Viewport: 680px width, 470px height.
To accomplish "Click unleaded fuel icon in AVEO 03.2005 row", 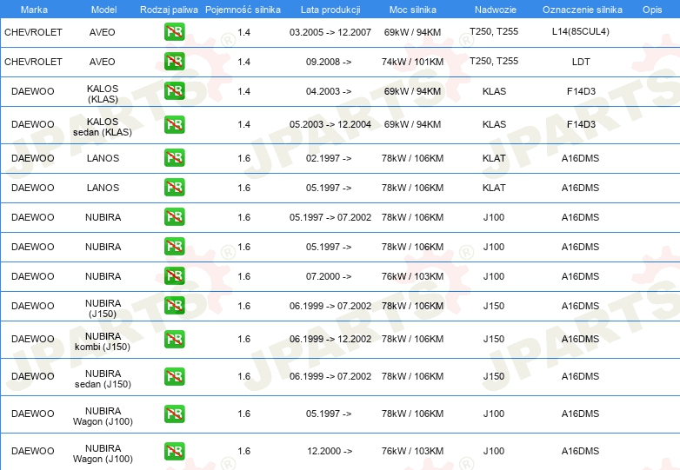I will coord(174,31).
